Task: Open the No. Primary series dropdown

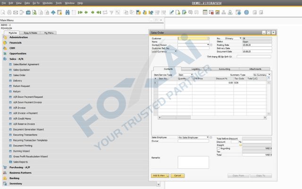Action: tap(240, 38)
